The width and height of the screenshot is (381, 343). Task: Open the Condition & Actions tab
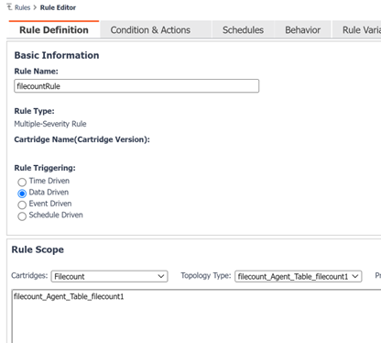point(150,30)
